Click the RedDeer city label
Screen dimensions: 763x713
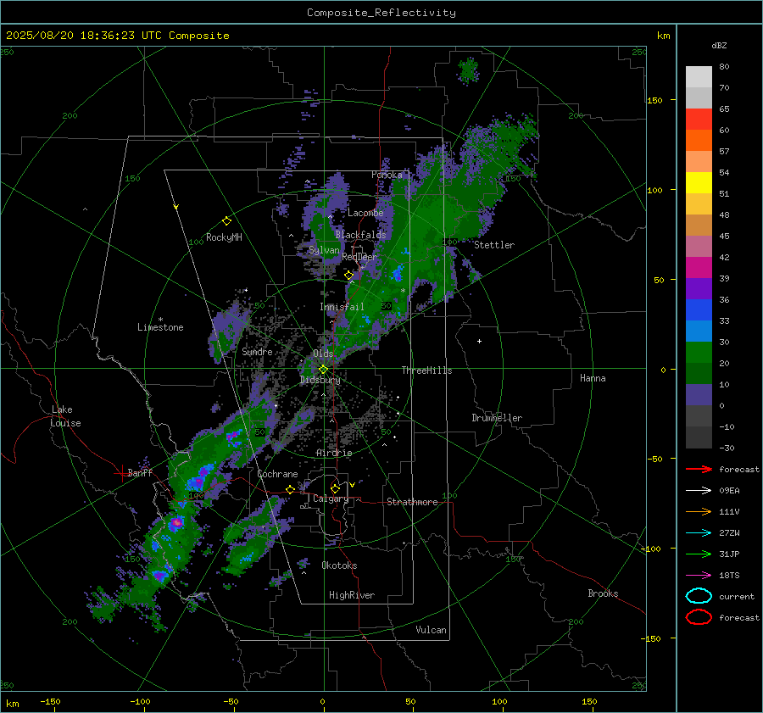(359, 257)
